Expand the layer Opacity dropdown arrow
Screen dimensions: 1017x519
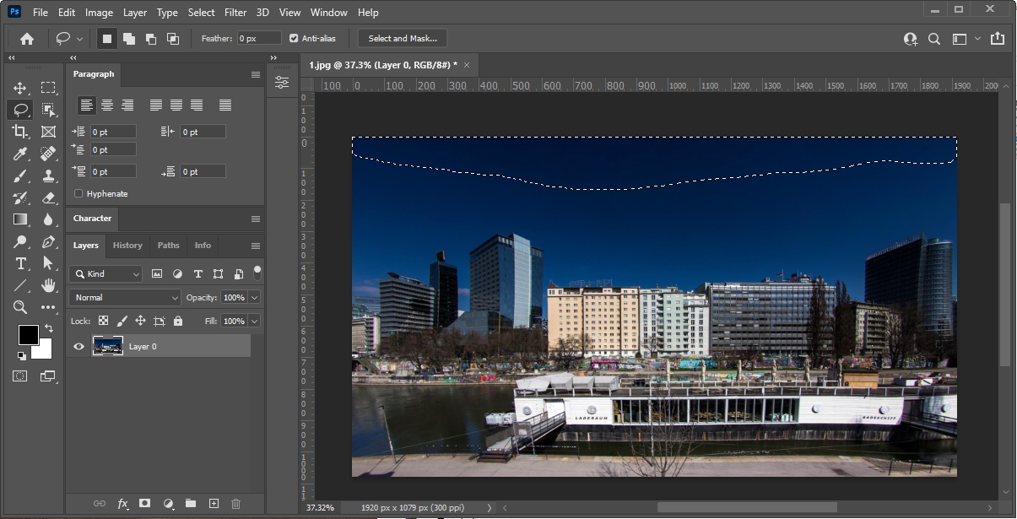pyautogui.click(x=254, y=298)
